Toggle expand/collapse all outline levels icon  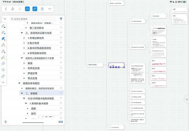(x=5, y=122)
